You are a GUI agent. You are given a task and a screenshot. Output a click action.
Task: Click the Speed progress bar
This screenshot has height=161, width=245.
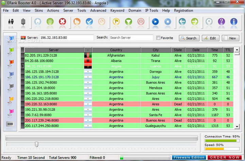tap(222, 149)
